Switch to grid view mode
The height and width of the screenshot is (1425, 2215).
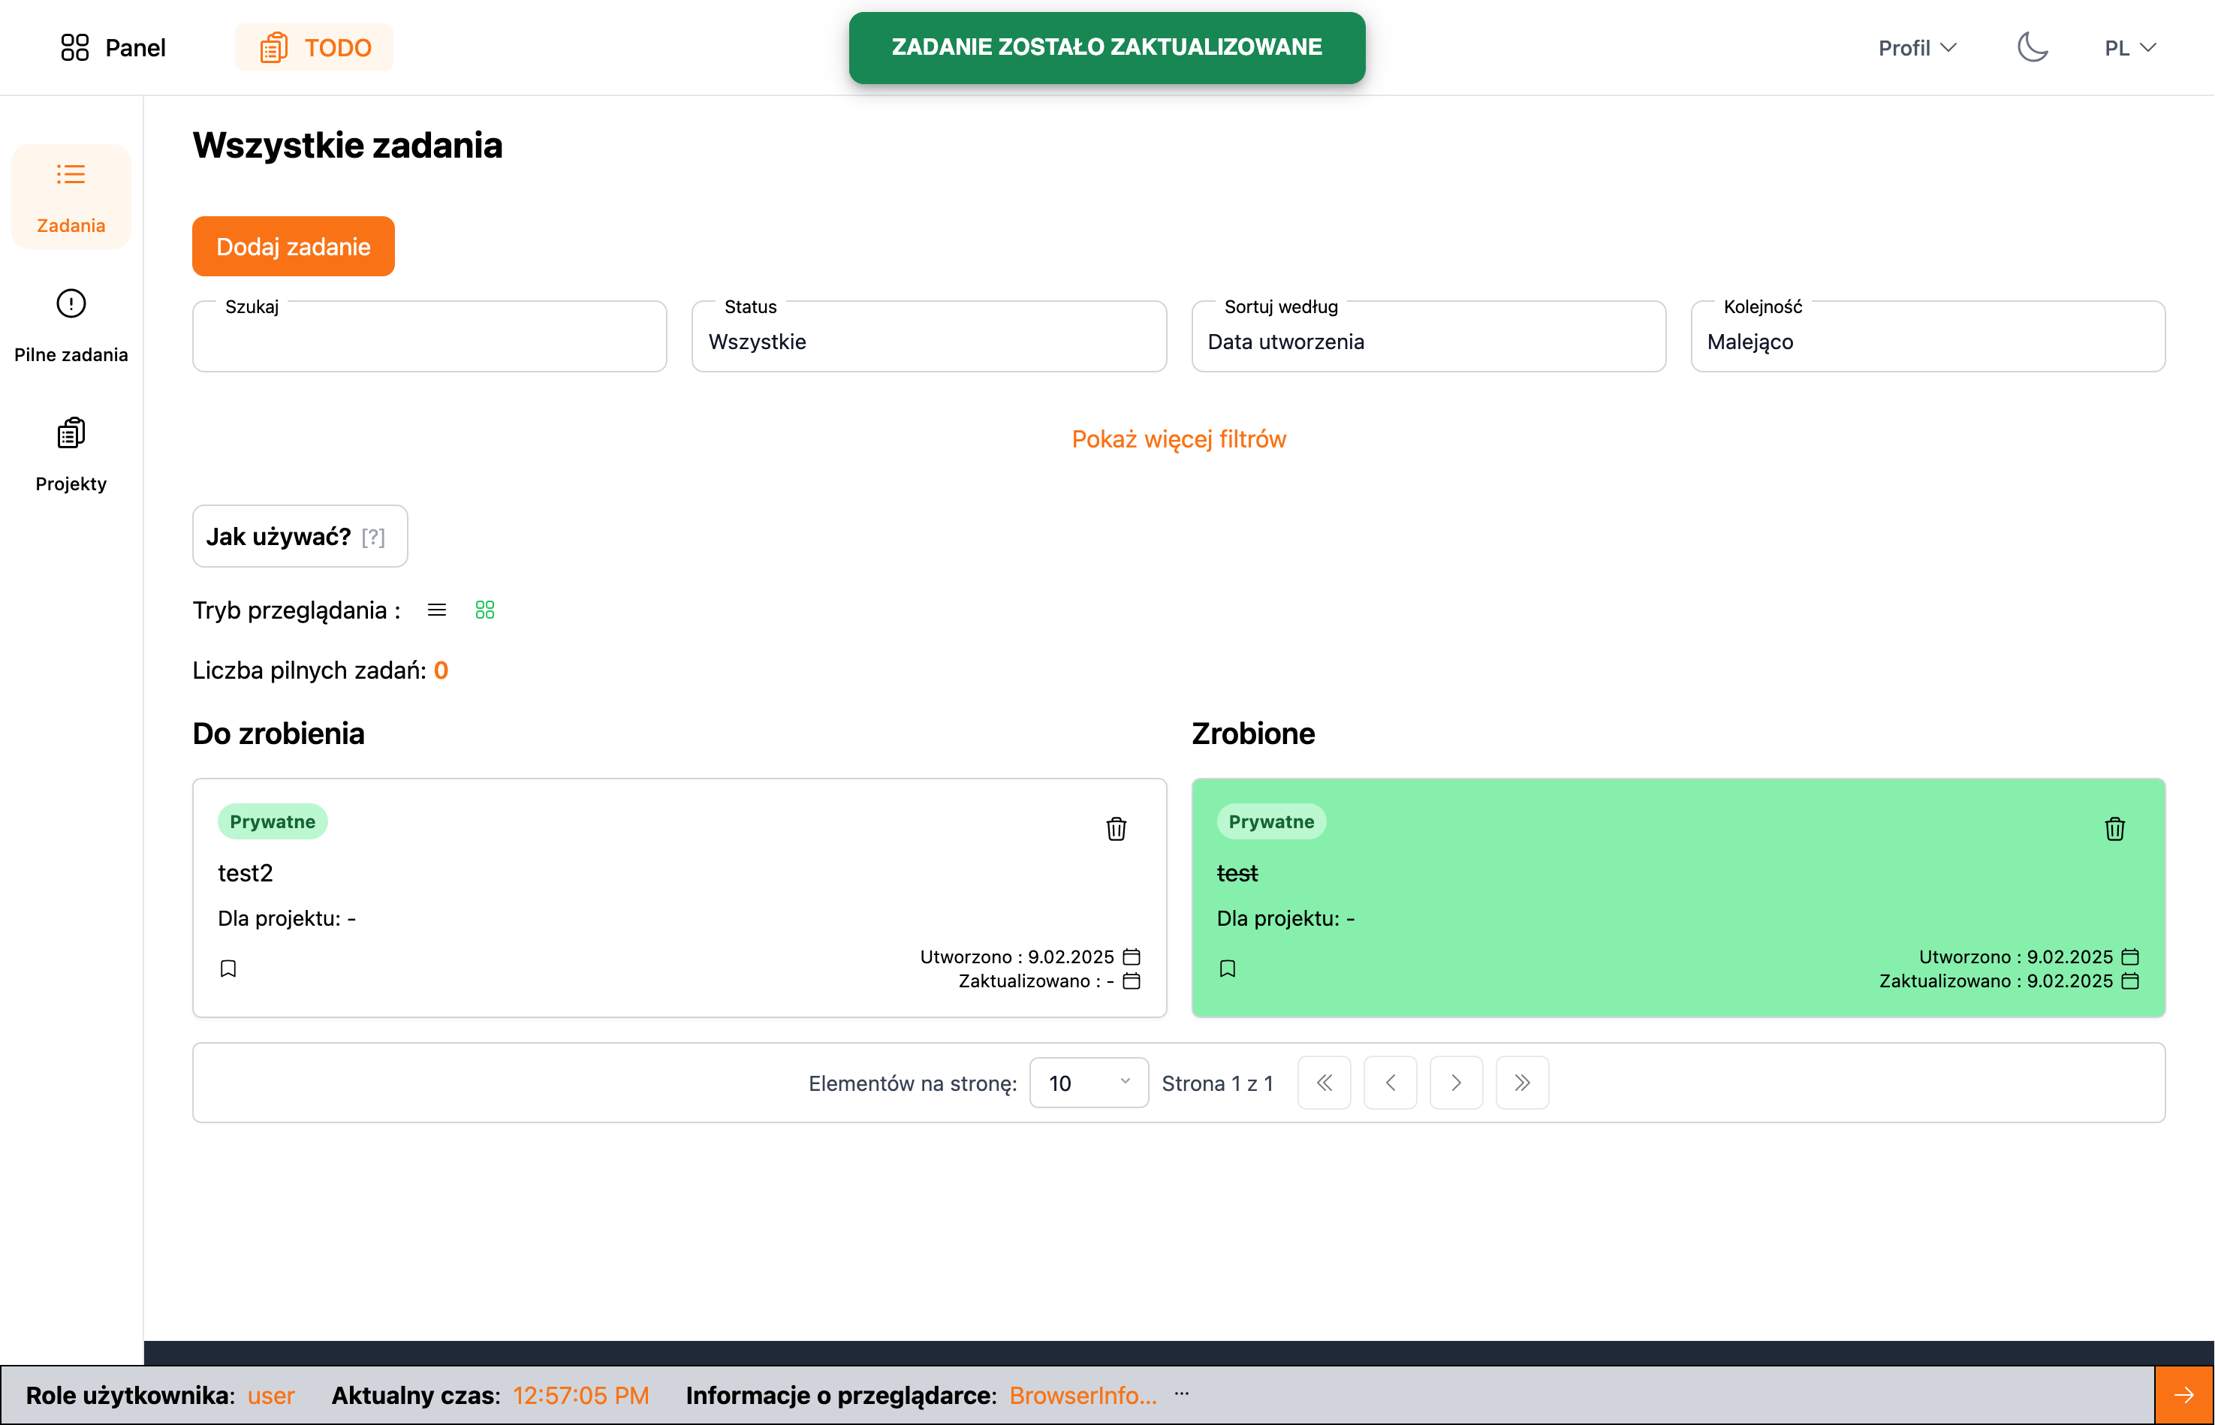(485, 610)
